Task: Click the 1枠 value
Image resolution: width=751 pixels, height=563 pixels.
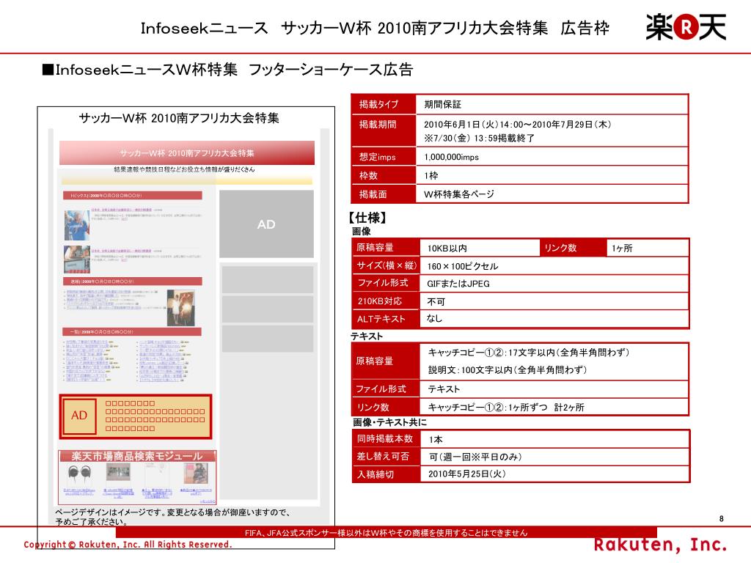Action: (x=431, y=176)
